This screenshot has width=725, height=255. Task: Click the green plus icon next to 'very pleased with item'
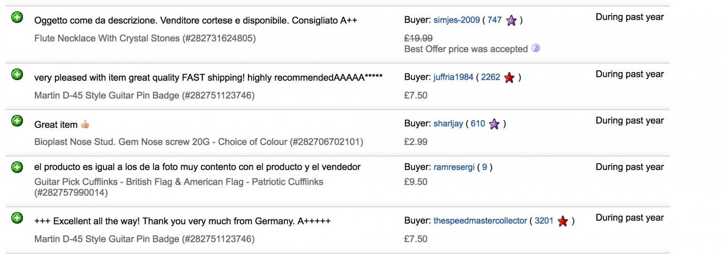[17, 74]
